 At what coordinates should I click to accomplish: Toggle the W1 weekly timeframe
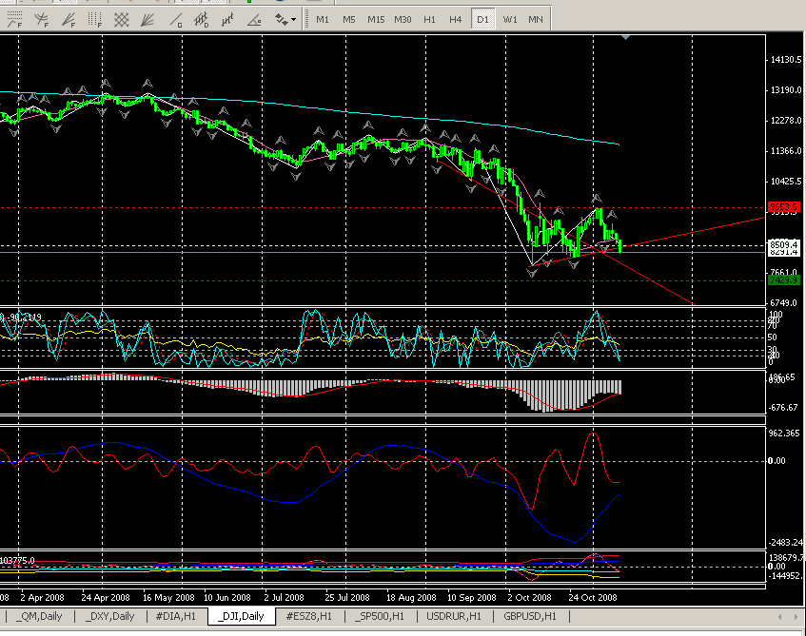[510, 19]
